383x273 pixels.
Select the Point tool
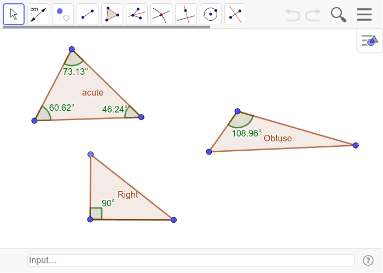(63, 14)
